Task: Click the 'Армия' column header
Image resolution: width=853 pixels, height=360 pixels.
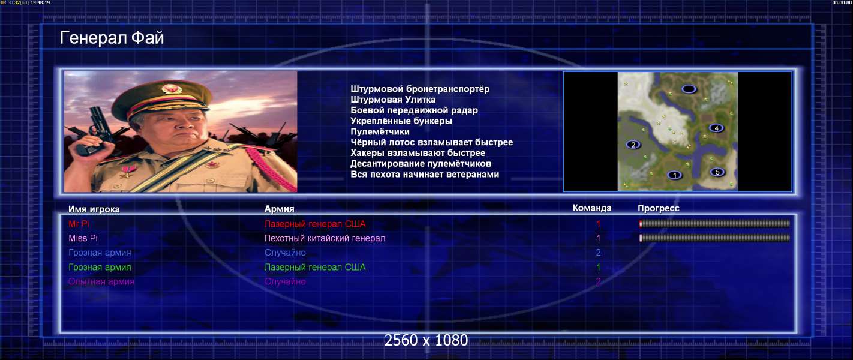Action: click(280, 209)
